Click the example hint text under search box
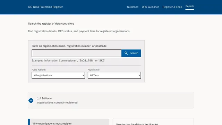This screenshot has width=222, height=125. point(68,61)
